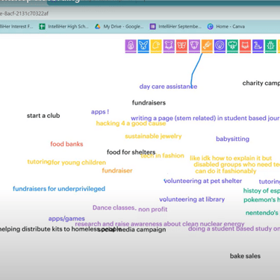Click the green 'nentendo's' response
This screenshot has width=280, height=280.
point(263,213)
